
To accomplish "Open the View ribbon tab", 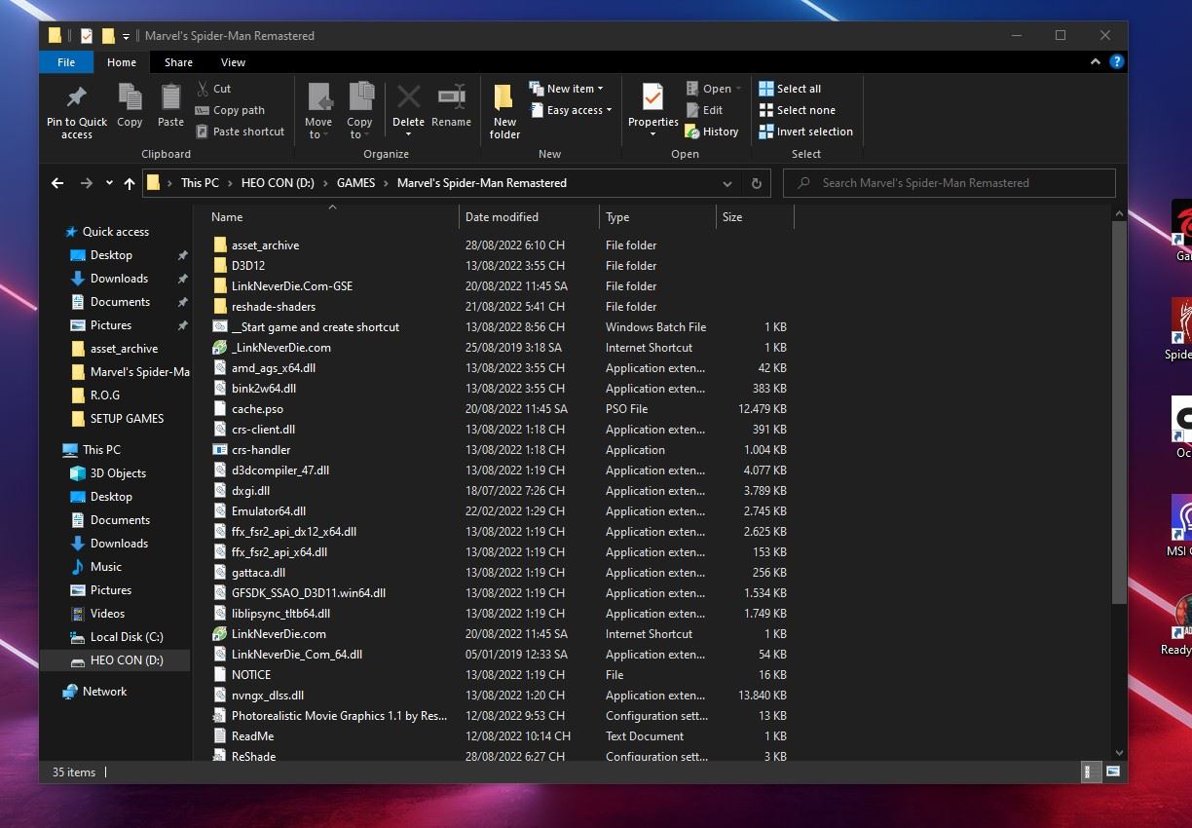I will [233, 62].
